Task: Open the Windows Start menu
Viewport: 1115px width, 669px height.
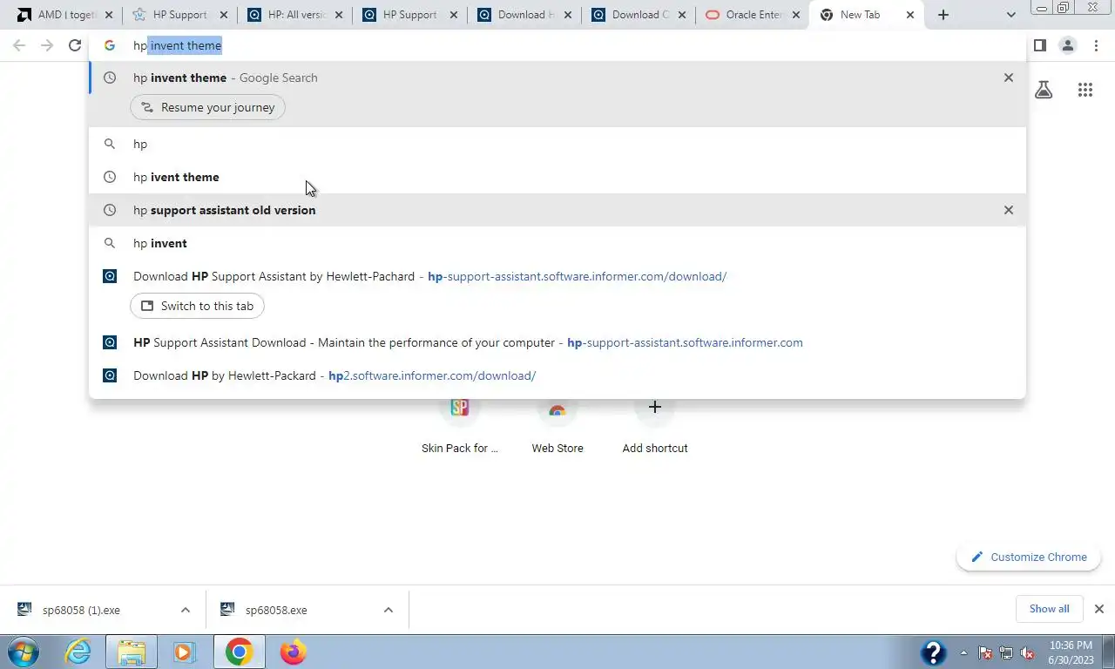Action: pos(24,652)
